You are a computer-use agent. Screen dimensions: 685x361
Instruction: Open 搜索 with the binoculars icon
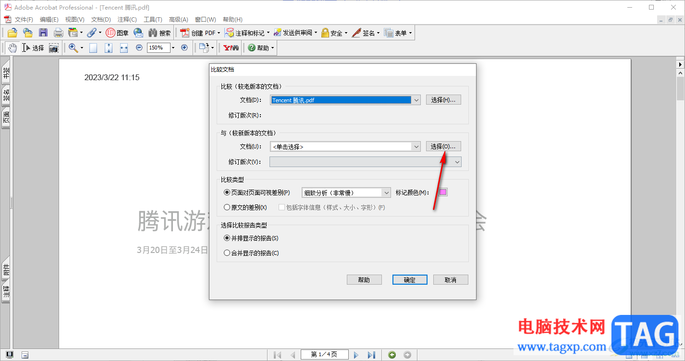[x=159, y=33]
